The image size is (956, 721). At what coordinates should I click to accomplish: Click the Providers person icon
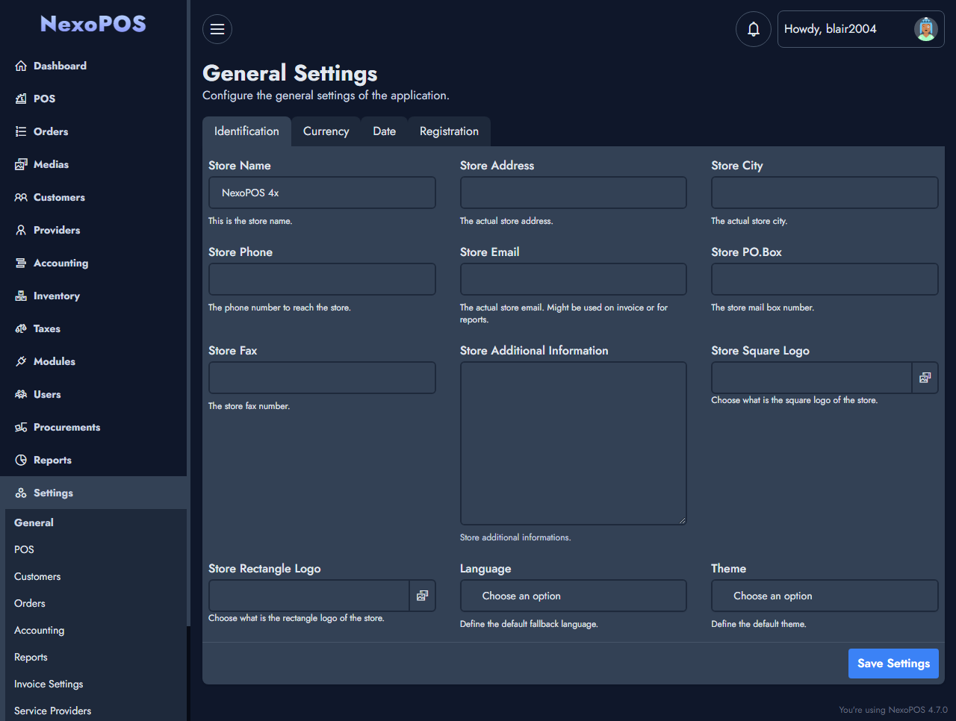coord(21,230)
